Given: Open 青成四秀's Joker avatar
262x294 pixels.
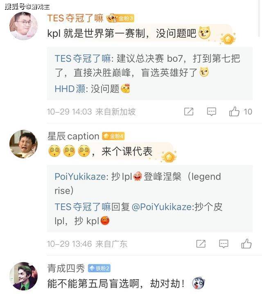Looking at the screenshot, I should tap(23, 276).
